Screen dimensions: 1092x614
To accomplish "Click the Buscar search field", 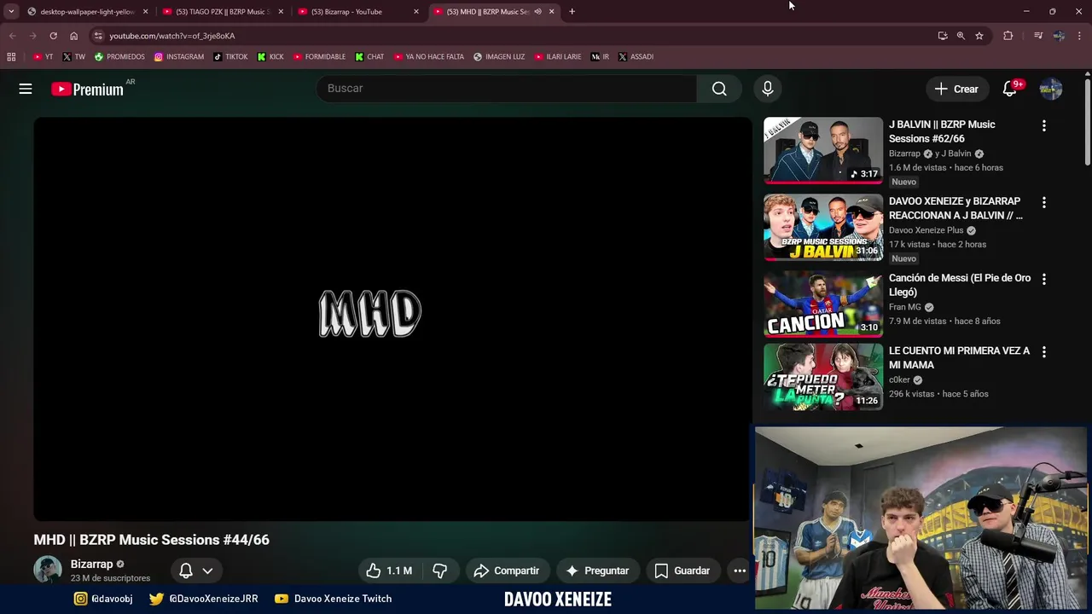I will [506, 89].
